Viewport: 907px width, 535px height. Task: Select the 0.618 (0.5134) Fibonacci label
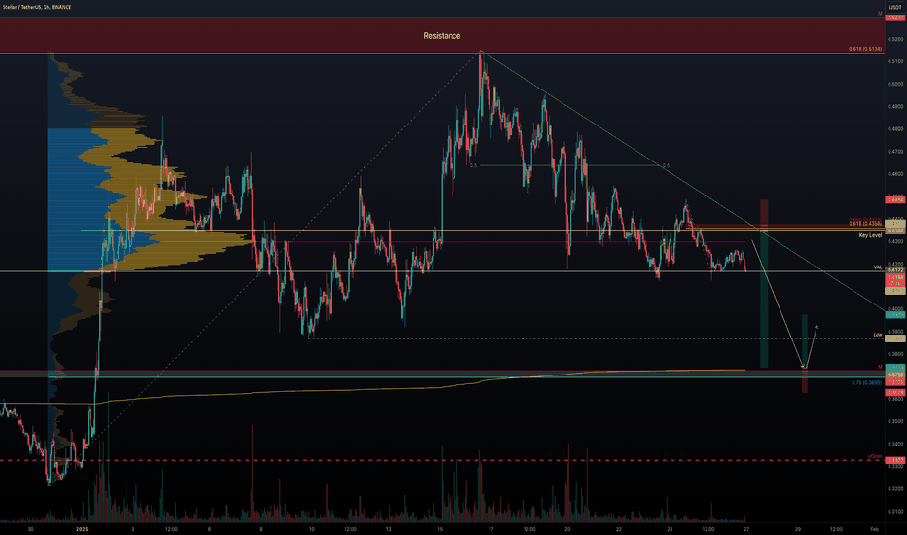tap(865, 50)
